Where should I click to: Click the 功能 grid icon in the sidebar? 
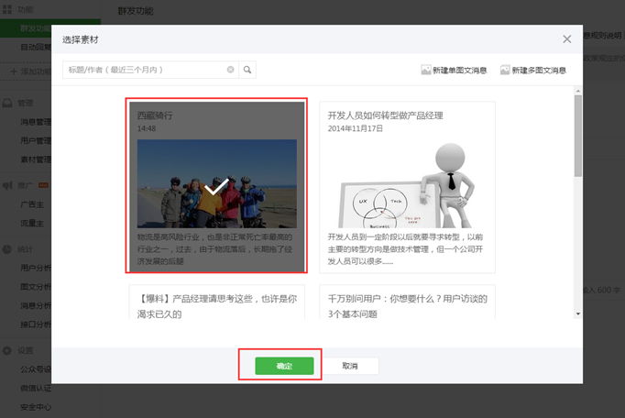(7, 9)
